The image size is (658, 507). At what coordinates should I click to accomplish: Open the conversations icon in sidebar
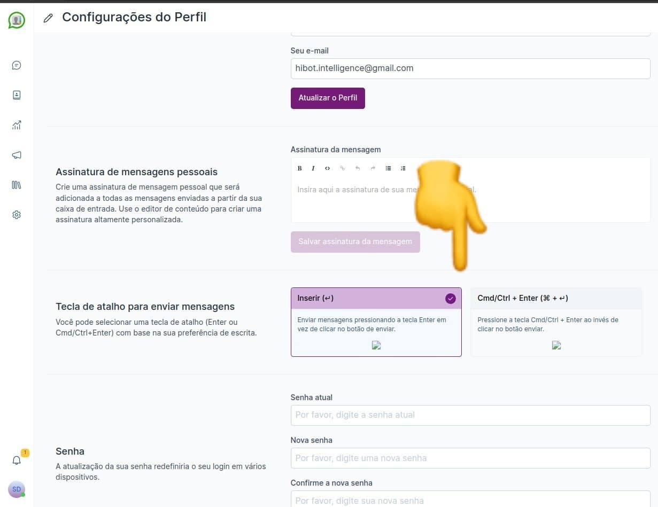[x=17, y=65]
